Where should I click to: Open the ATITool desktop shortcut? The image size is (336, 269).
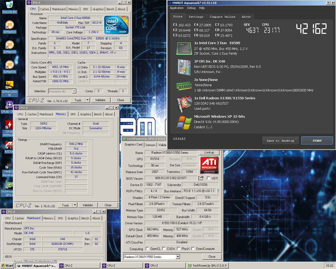coord(9,147)
